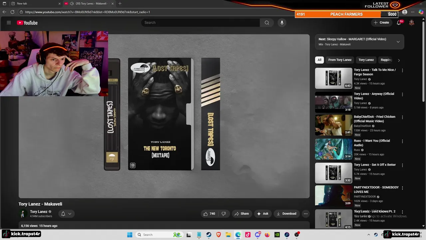
Task: Open more actions menu below video
Action: [306, 214]
